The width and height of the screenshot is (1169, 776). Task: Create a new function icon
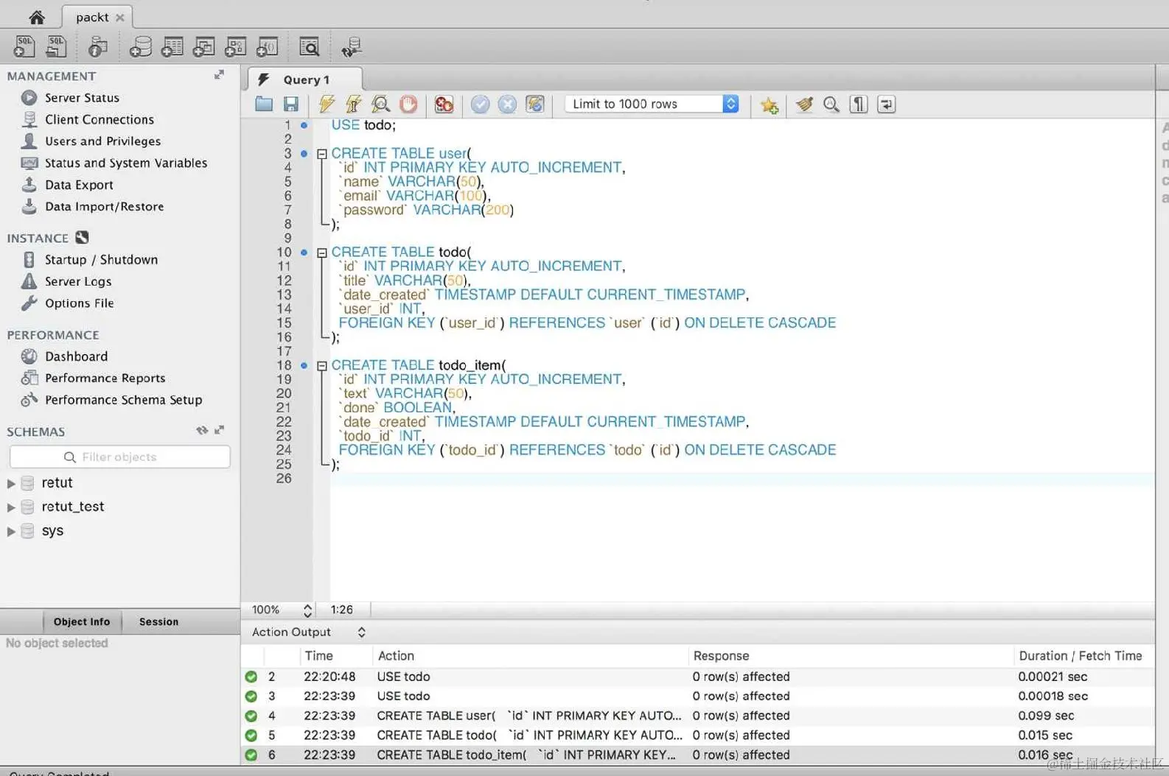pyautogui.click(x=267, y=47)
